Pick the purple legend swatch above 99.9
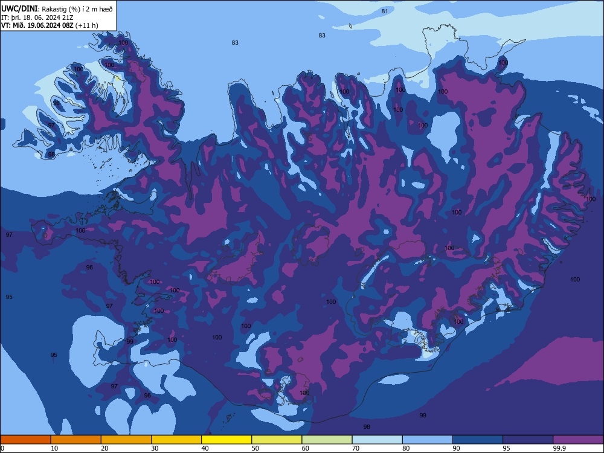 (578, 440)
